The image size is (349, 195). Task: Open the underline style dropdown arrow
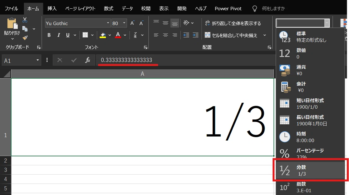click(x=75, y=35)
